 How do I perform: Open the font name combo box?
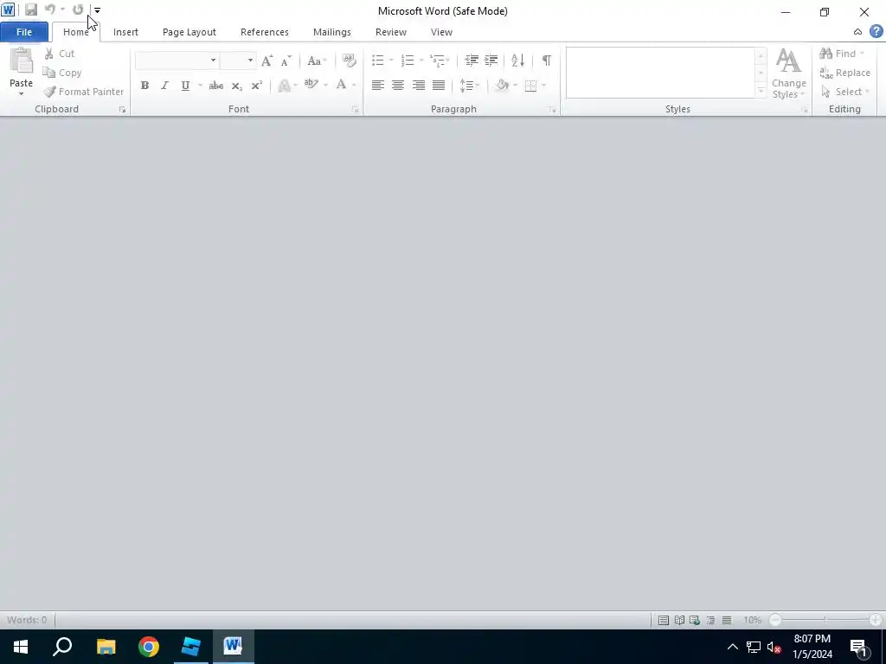pos(177,61)
